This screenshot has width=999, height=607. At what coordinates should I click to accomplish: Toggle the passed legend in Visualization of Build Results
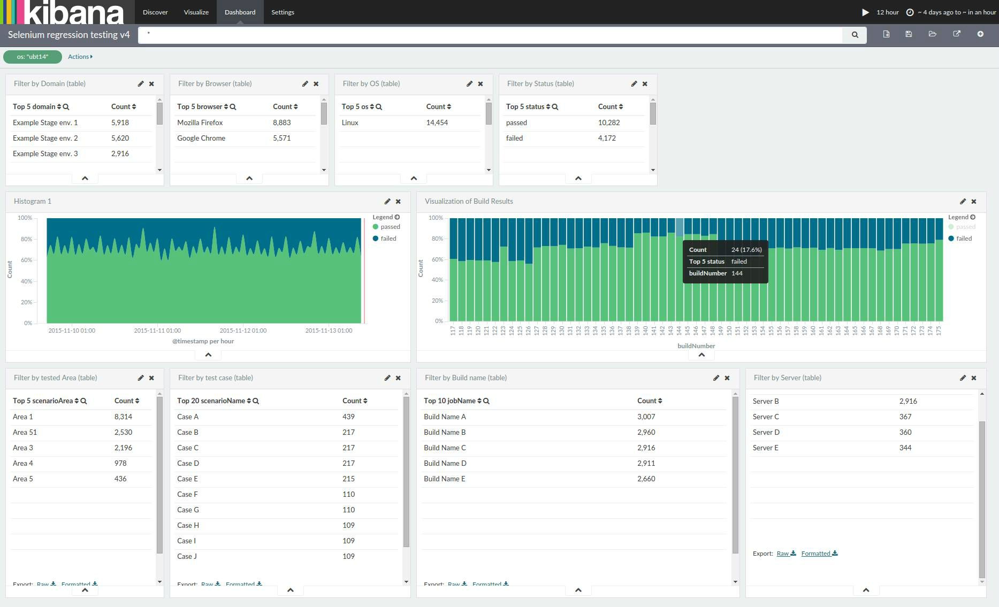(960, 226)
